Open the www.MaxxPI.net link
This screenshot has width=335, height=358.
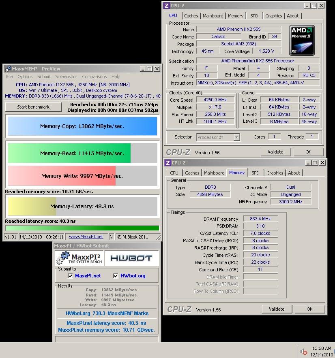86,237
